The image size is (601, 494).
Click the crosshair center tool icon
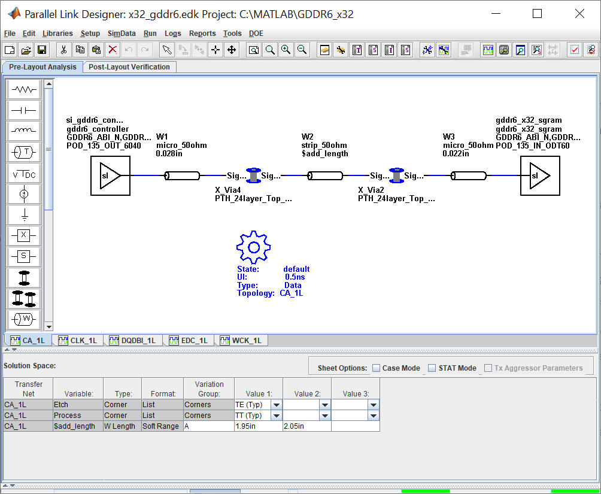coord(215,50)
